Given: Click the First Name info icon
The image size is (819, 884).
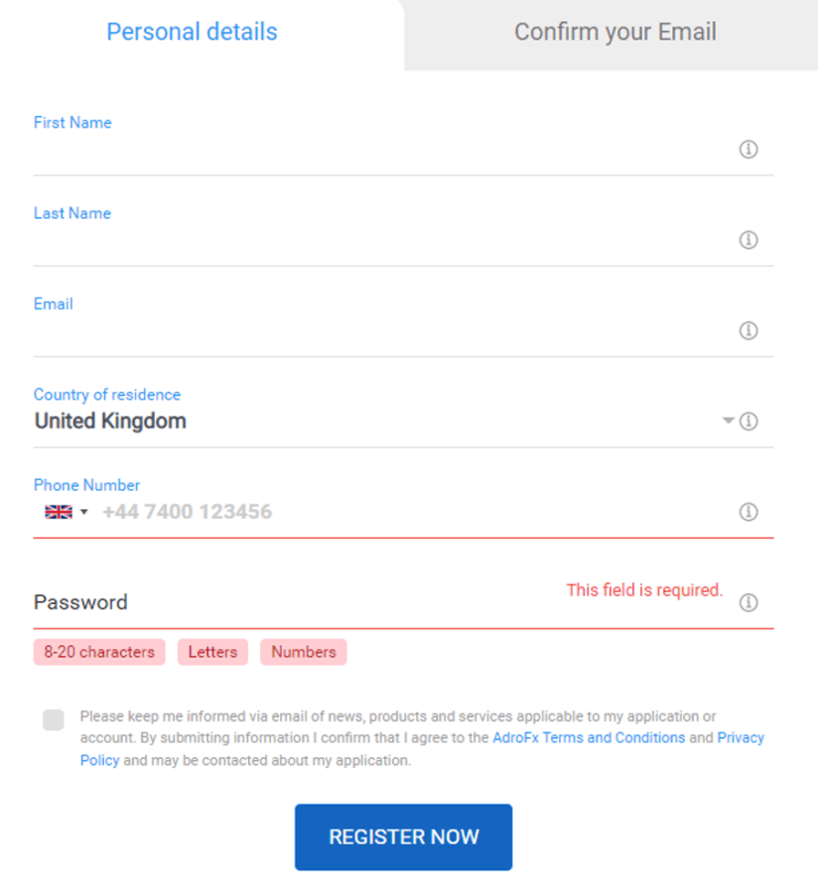Looking at the screenshot, I should (x=748, y=150).
